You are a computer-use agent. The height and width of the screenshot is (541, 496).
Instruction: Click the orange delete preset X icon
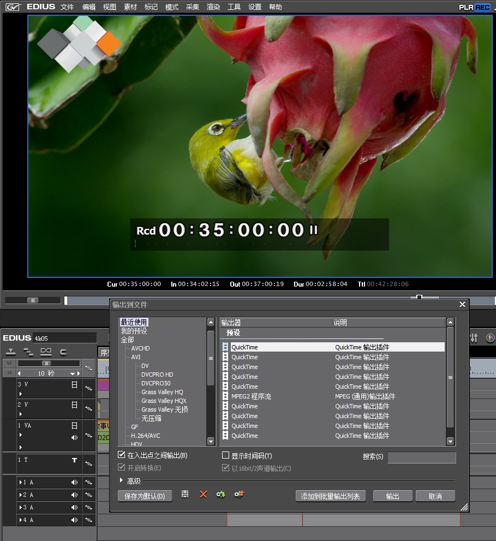point(203,495)
